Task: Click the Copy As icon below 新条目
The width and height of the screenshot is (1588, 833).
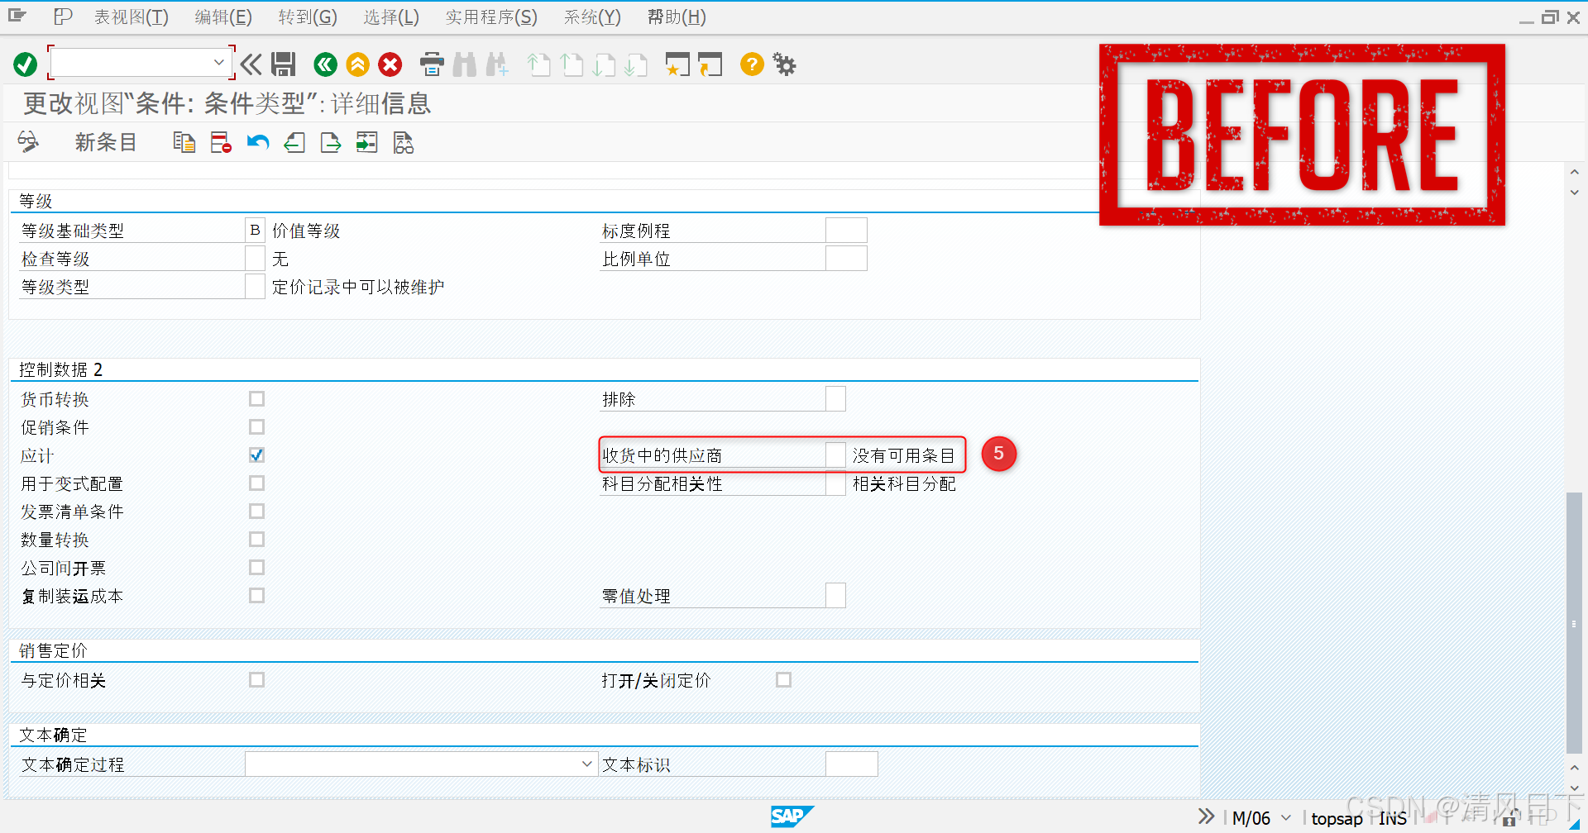Action: point(184,142)
